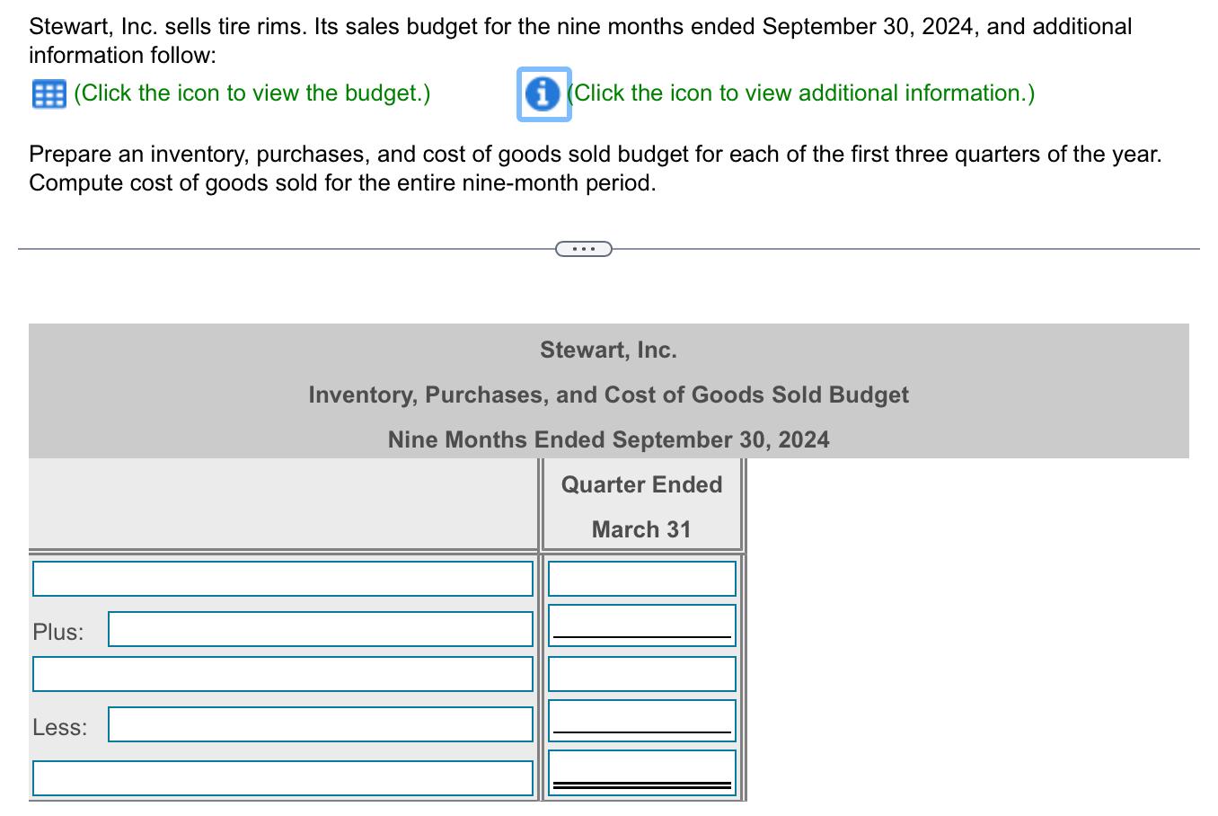Open the budget table icon
Screen dimensions: 1218x816
(x=48, y=93)
